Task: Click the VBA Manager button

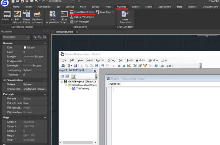Action: pyautogui.click(x=81, y=22)
